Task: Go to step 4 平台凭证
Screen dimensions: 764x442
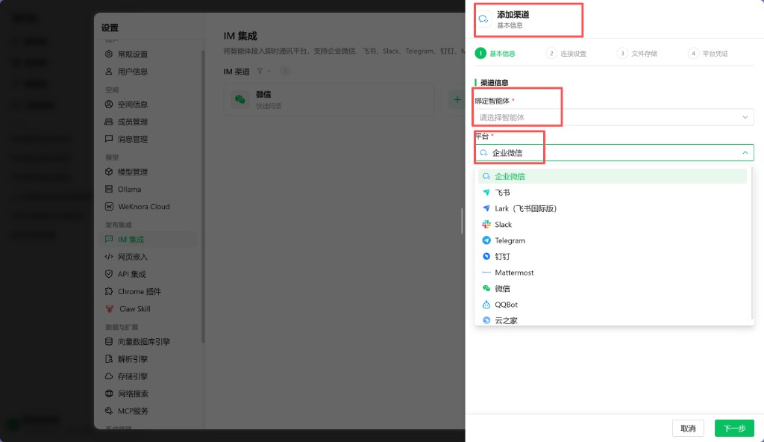Action: click(x=708, y=54)
